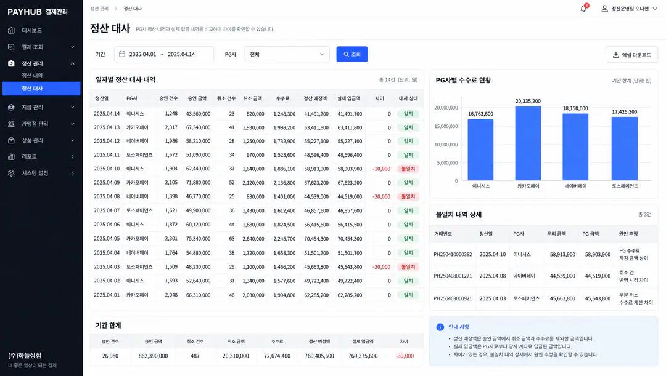Click the 정산 관리 breadcrumb link
This screenshot has height=376, width=666.
pyautogui.click(x=99, y=9)
